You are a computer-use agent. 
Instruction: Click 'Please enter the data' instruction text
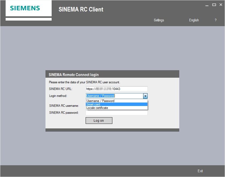[x=84, y=82]
